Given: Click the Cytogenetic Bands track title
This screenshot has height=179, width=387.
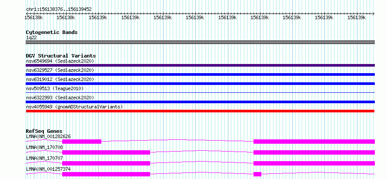Looking at the screenshot, I should (x=52, y=32).
